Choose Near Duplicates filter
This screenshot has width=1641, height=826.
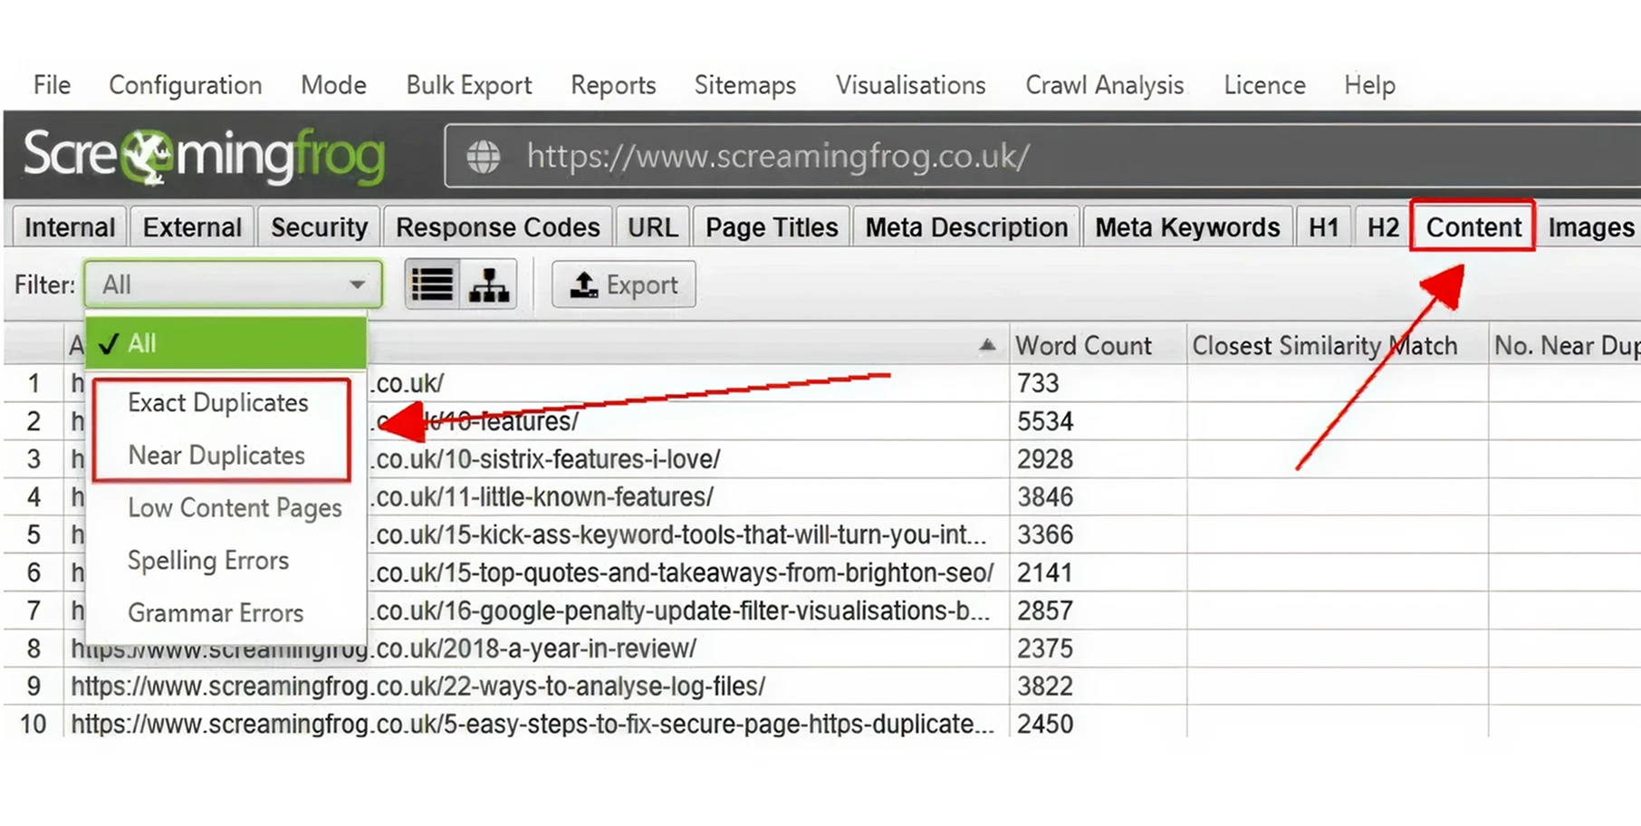(x=216, y=456)
